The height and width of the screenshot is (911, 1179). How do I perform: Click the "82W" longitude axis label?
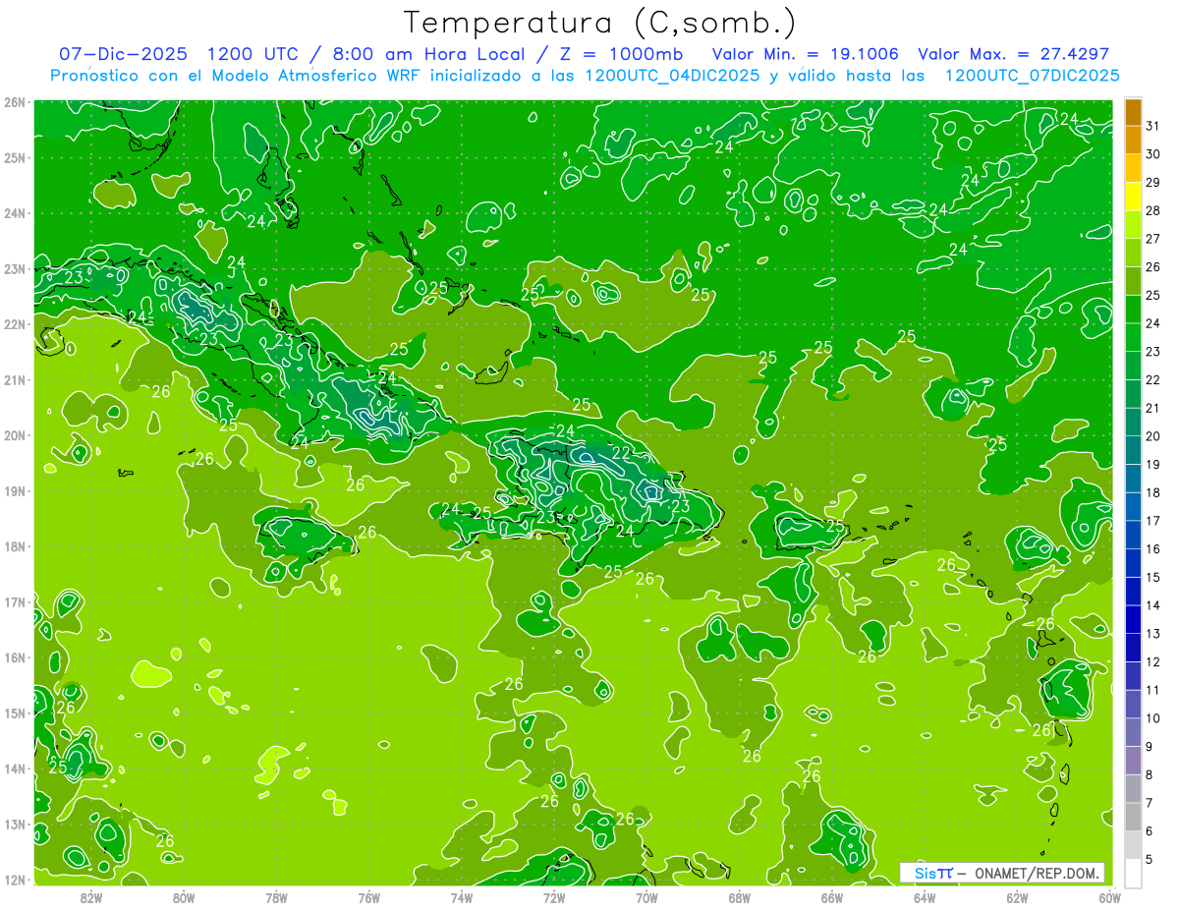coord(91,897)
